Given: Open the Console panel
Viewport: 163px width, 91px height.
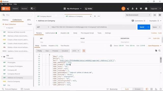Looking at the screenshot, I should tap(25, 89).
